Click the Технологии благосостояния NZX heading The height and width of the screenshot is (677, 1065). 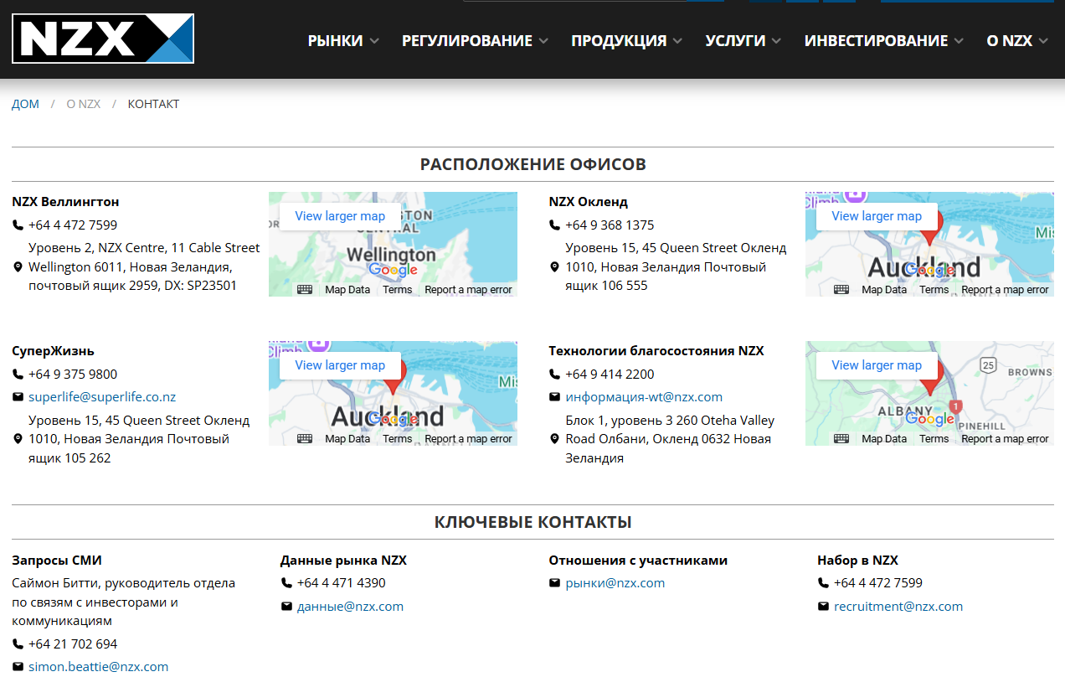[x=656, y=351]
